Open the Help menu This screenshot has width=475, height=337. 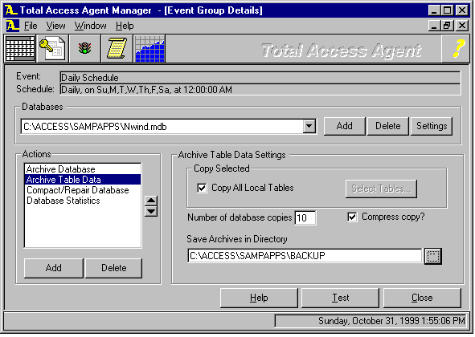125,26
